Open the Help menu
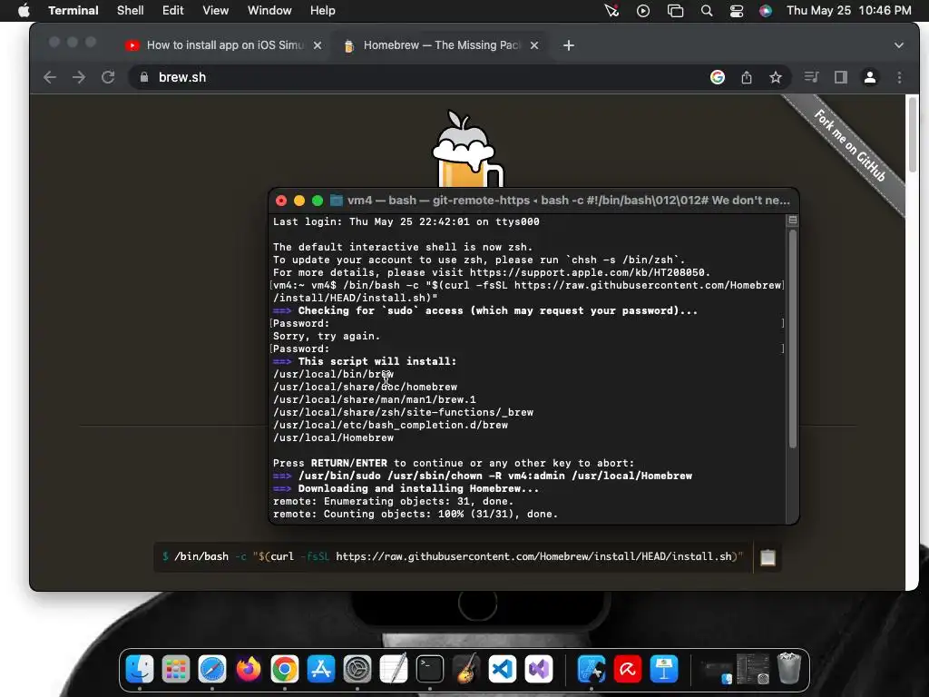Viewport: 929px width, 697px height. (x=323, y=10)
